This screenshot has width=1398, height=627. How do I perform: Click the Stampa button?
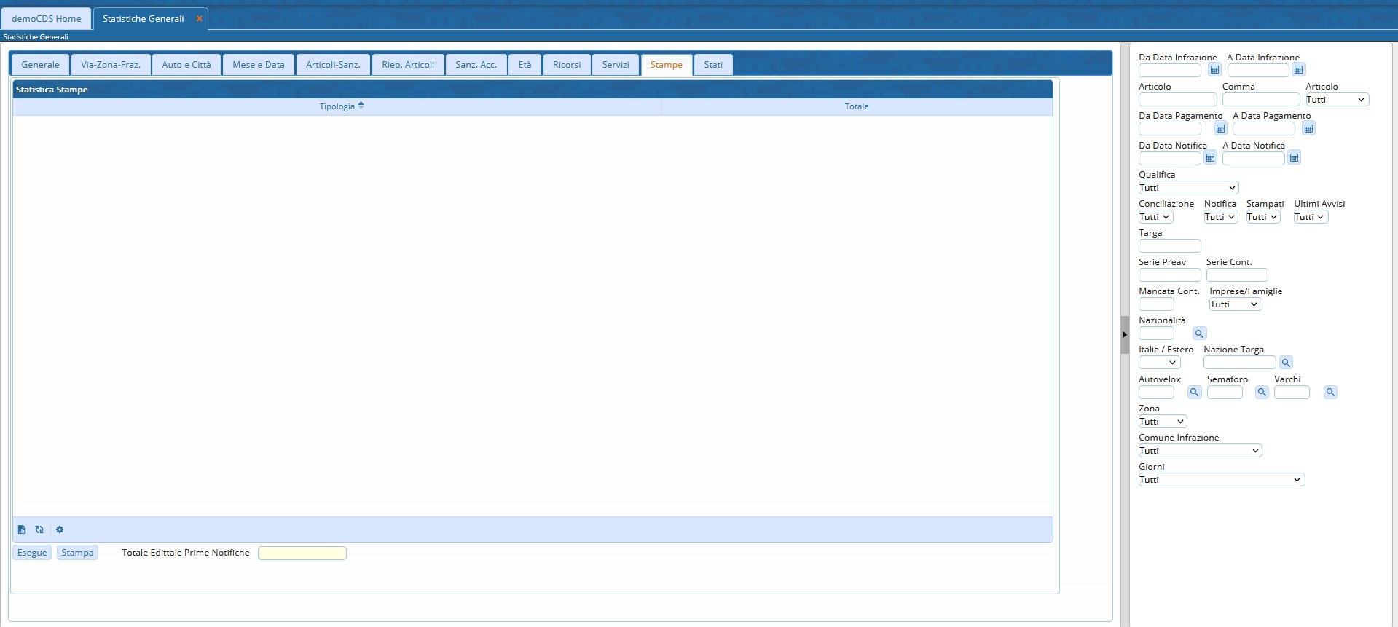click(x=77, y=553)
